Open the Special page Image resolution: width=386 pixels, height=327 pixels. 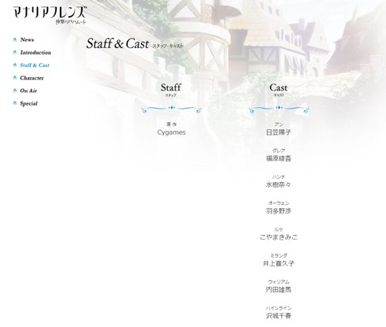point(29,103)
